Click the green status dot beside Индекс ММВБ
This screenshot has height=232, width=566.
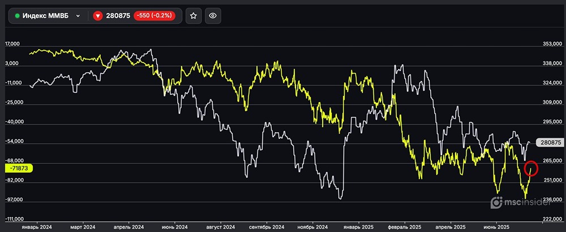[17, 16]
